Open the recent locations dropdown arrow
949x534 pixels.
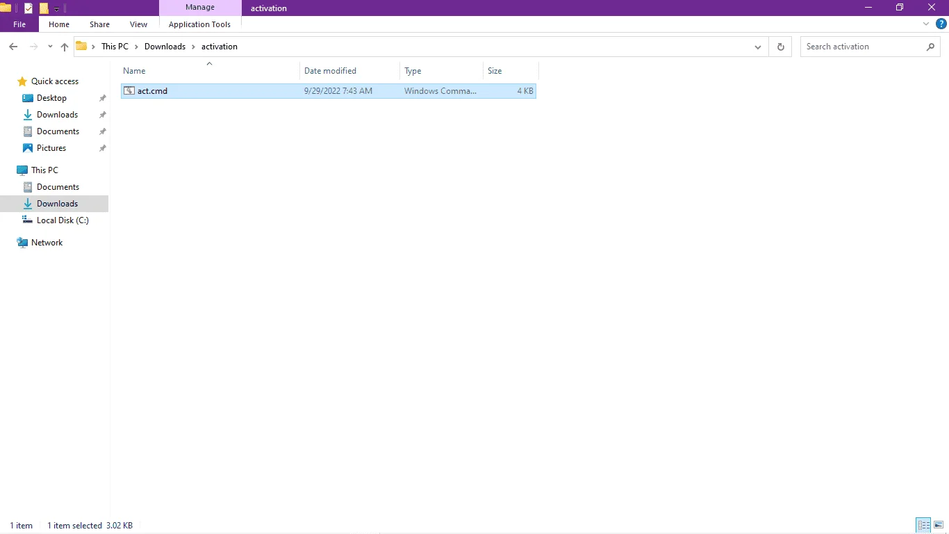[x=50, y=47]
